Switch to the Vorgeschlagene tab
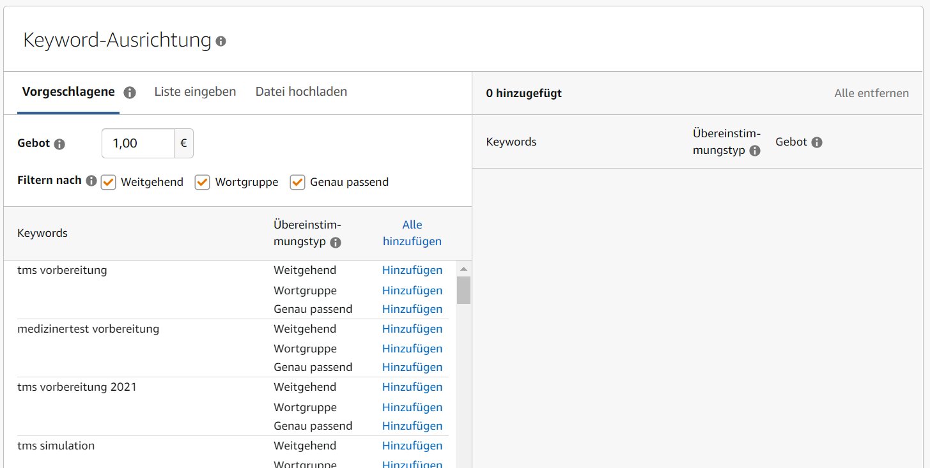Image resolution: width=930 pixels, height=468 pixels. point(68,92)
